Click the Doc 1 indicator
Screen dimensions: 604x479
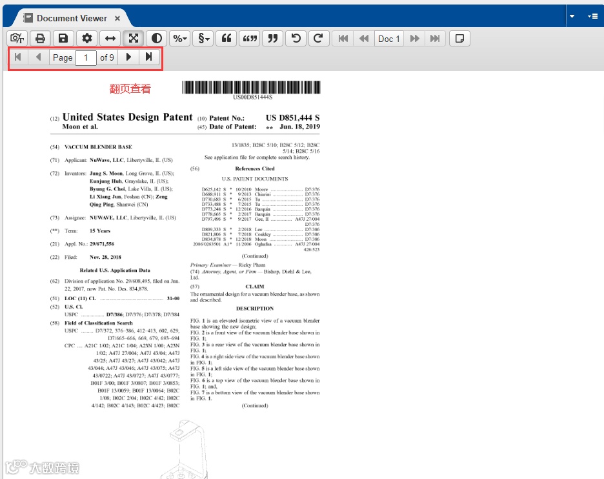(x=389, y=39)
